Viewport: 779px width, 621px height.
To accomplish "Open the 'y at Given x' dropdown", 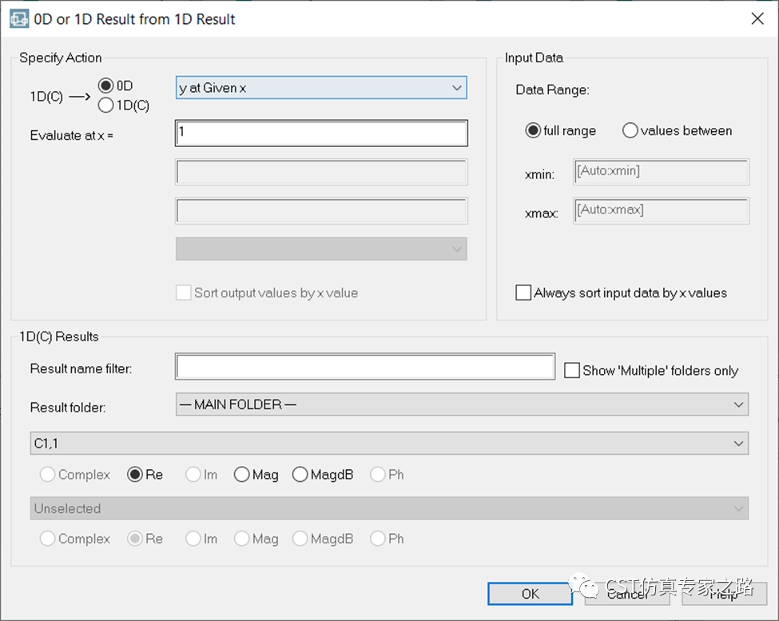I will [321, 88].
